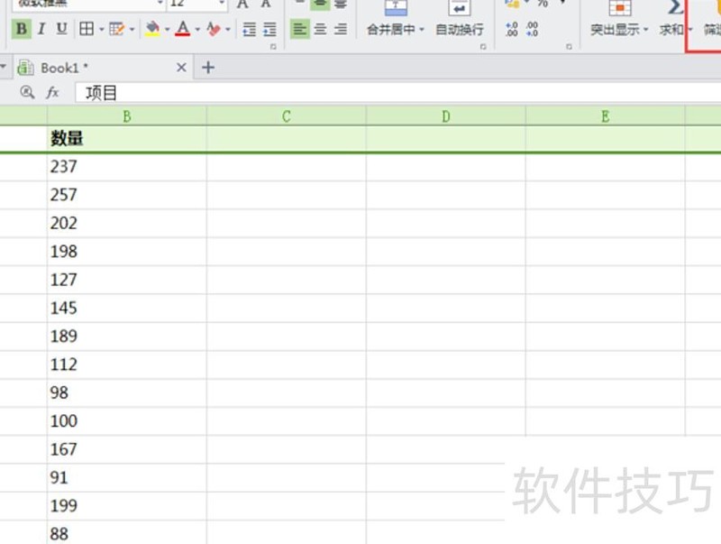Select the cell containing 202

(127, 223)
